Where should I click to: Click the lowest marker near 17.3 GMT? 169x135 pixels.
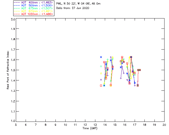point(138,85)
